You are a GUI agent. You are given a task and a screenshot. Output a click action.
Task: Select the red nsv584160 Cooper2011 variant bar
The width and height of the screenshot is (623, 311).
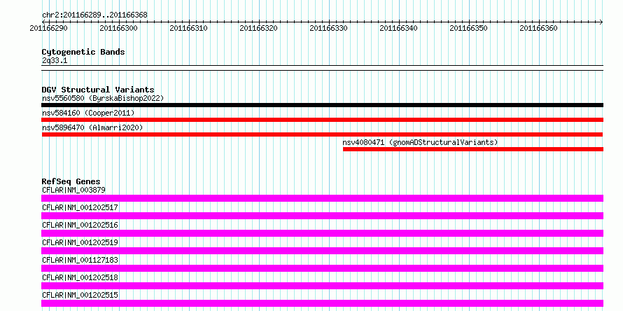[322, 120]
